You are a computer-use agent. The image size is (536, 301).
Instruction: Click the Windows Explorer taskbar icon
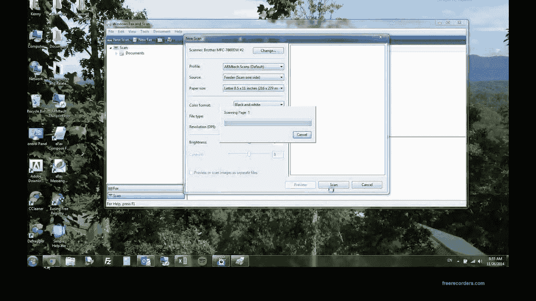coord(70,261)
